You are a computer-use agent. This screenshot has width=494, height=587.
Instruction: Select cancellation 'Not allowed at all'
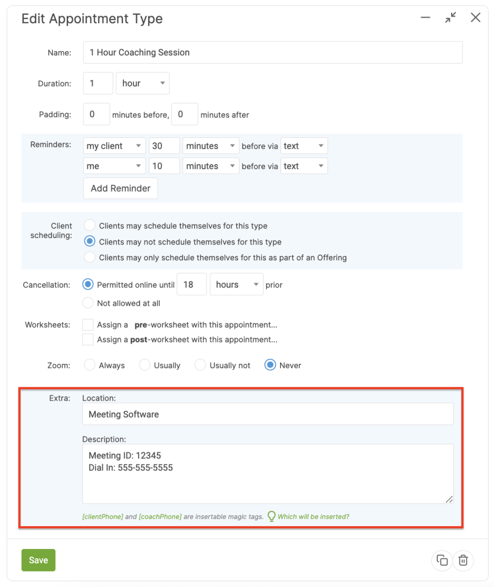[88, 303]
